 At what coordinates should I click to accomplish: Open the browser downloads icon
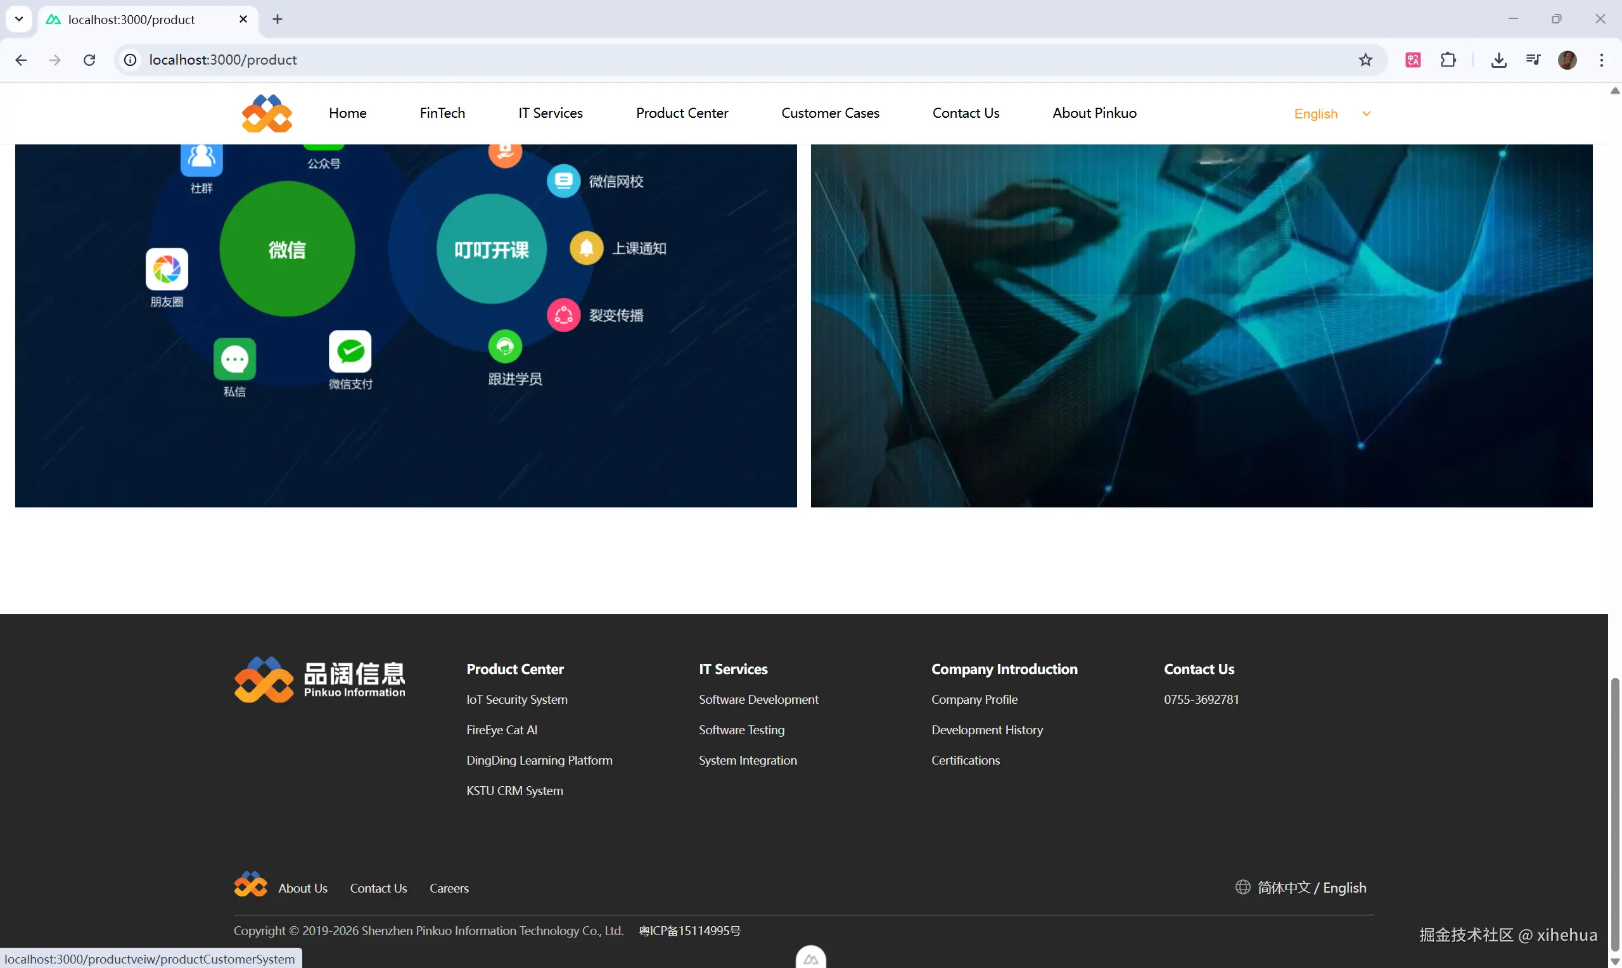pos(1498,60)
